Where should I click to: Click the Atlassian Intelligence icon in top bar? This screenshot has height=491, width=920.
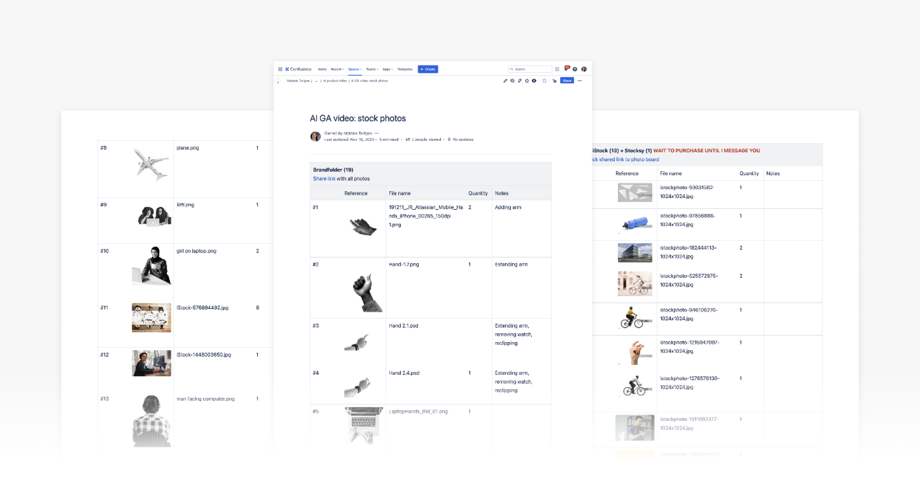[x=557, y=69]
